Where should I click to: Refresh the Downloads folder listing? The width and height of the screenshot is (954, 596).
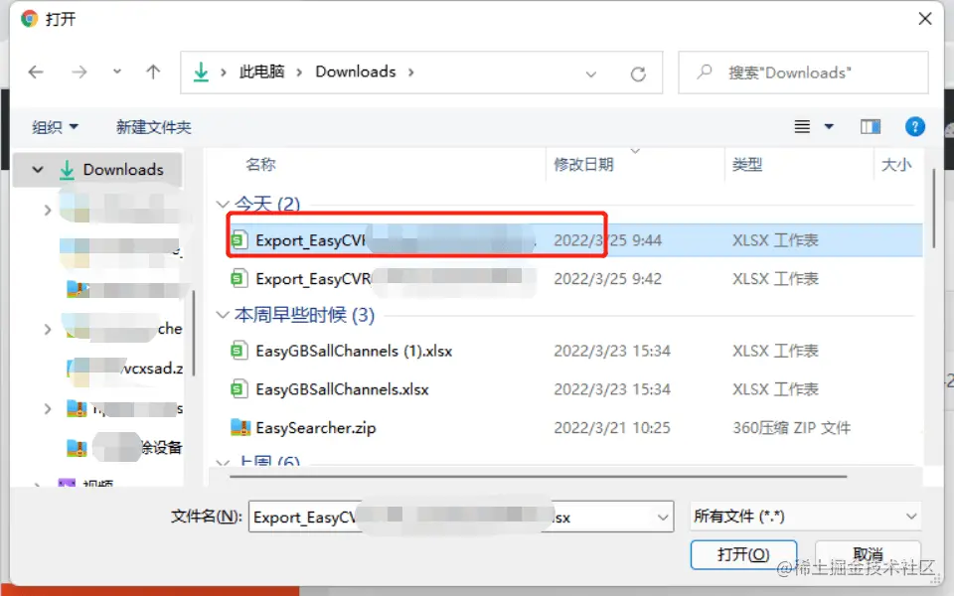coord(638,74)
